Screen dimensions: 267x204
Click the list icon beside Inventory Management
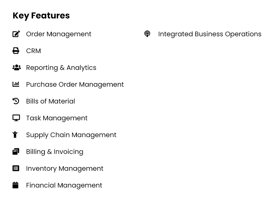click(16, 168)
